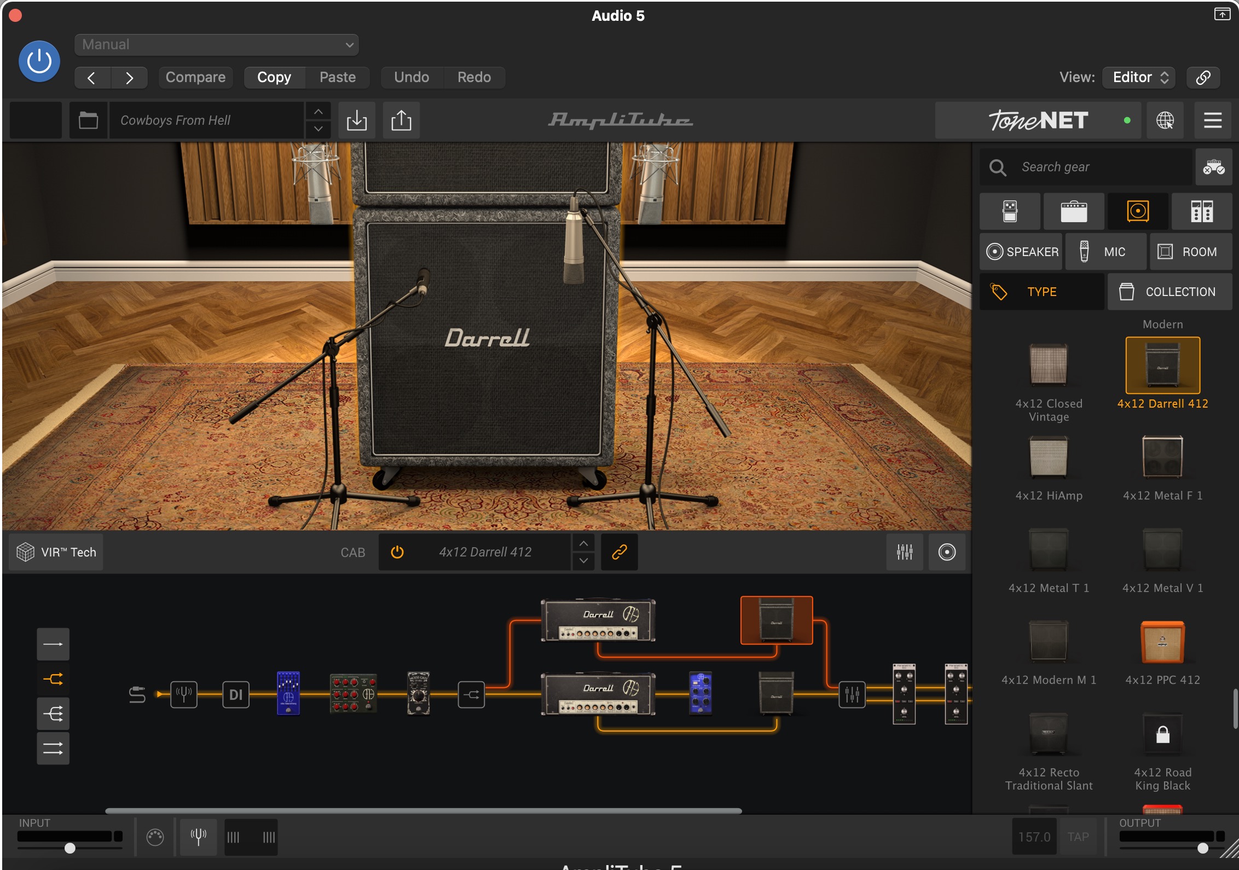Select the 4x12 Metal T 1 cabinet
1239x870 pixels.
tap(1049, 550)
